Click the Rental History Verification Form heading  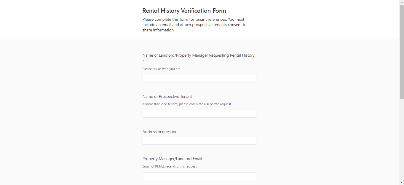(x=184, y=11)
